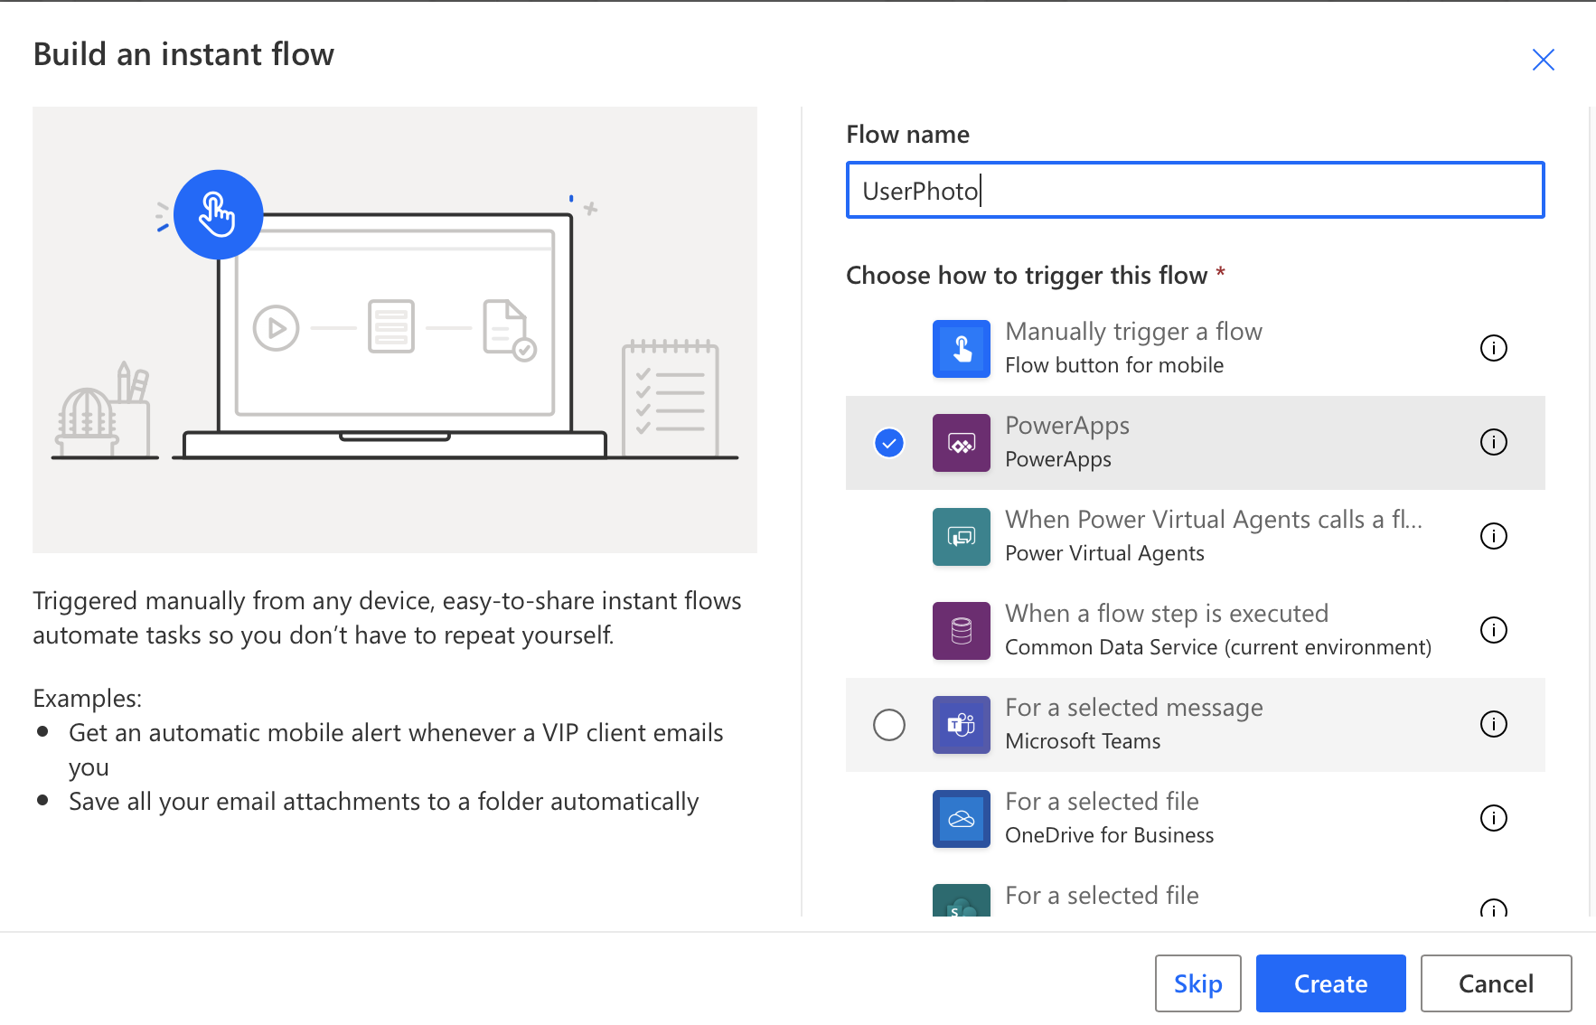Open info for When a flow step is executed

point(1494,630)
